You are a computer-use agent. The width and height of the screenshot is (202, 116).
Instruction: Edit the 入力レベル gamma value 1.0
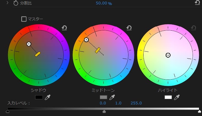click(118, 103)
